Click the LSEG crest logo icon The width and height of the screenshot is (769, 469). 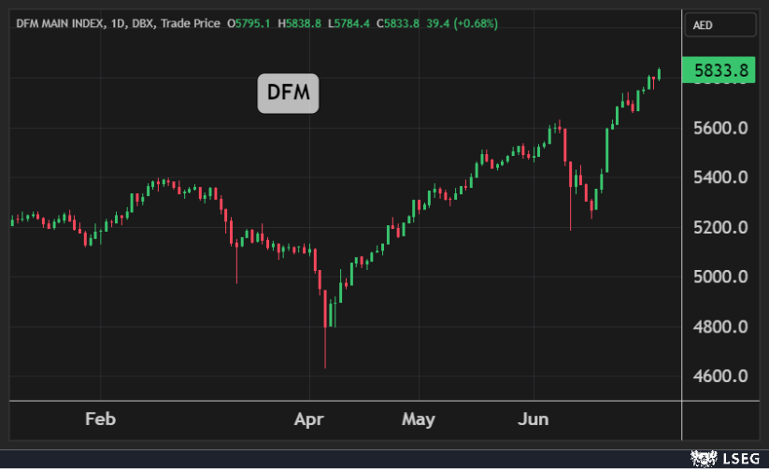point(703,457)
